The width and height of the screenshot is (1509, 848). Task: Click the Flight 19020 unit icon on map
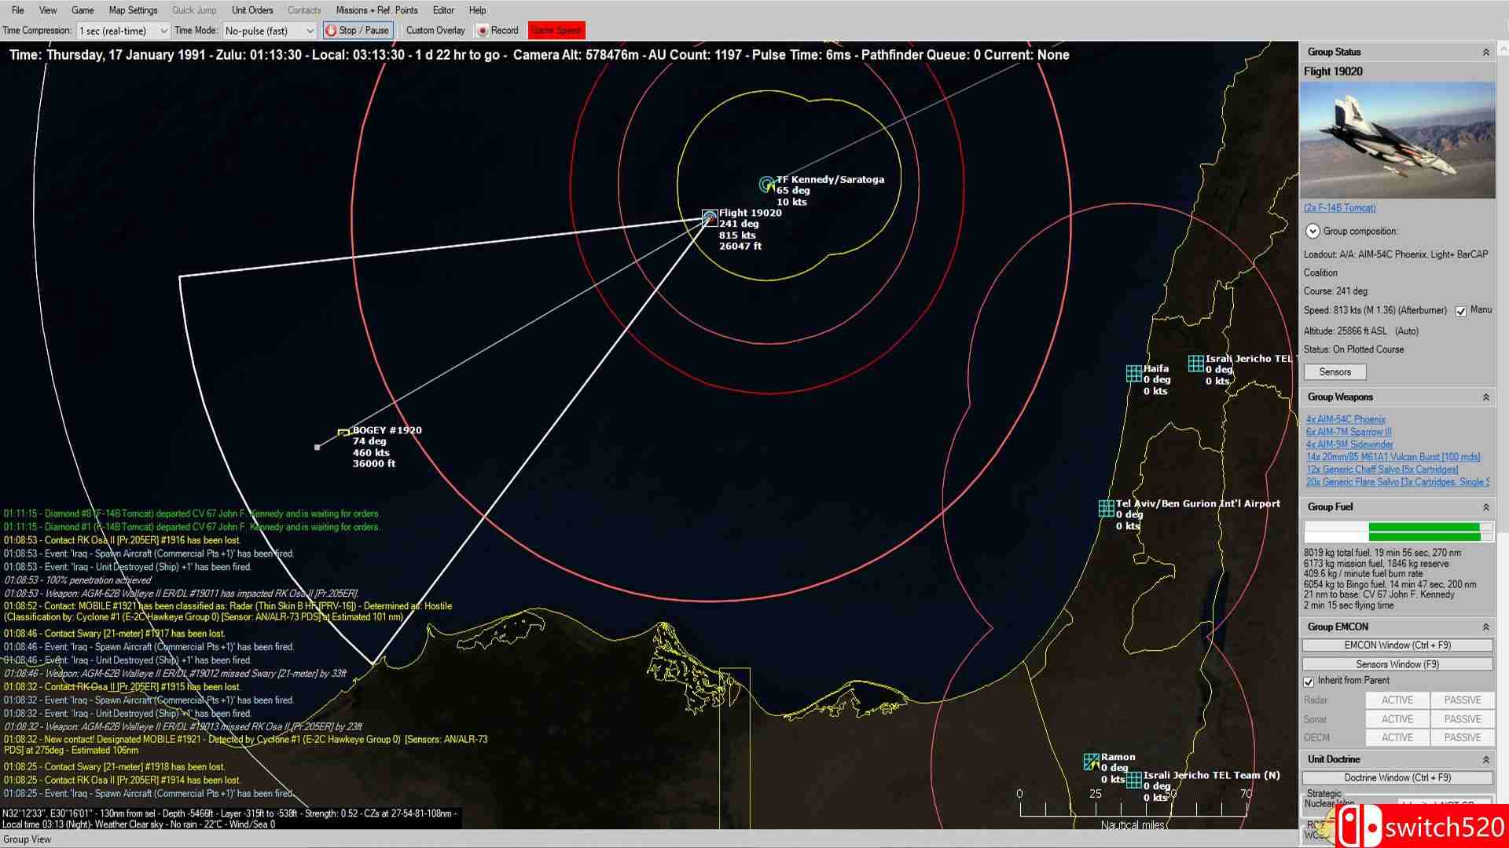tap(710, 217)
